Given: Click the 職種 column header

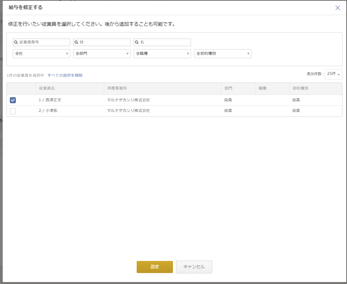Looking at the screenshot, I should coord(262,88).
